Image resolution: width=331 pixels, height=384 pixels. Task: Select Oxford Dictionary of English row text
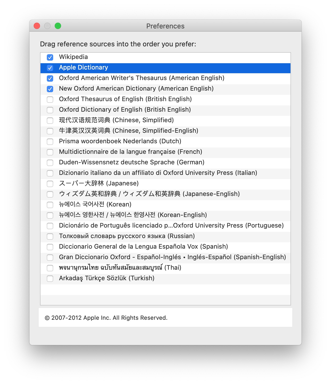click(125, 110)
